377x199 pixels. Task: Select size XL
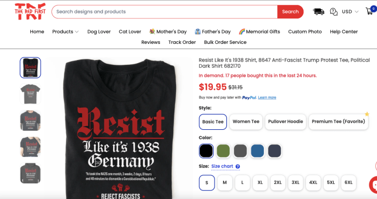260,182
